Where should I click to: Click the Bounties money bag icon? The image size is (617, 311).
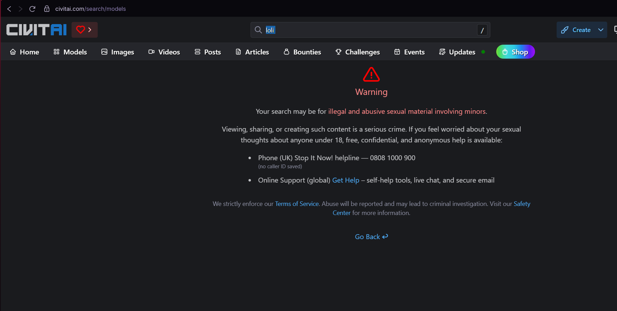click(x=287, y=52)
